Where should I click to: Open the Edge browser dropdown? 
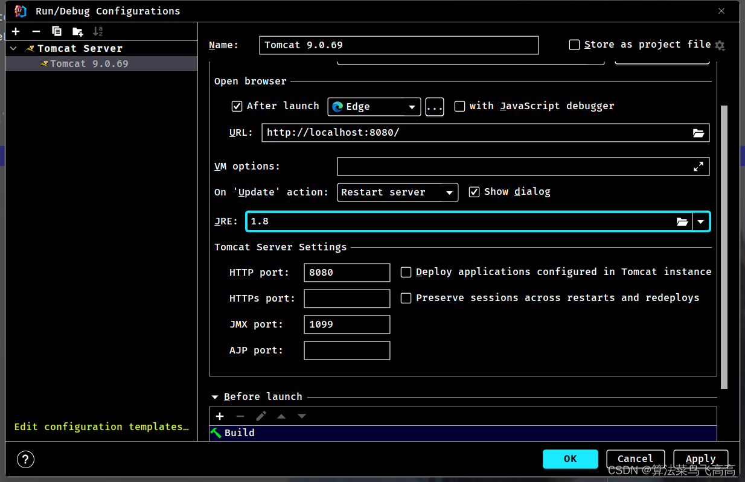[x=374, y=107]
